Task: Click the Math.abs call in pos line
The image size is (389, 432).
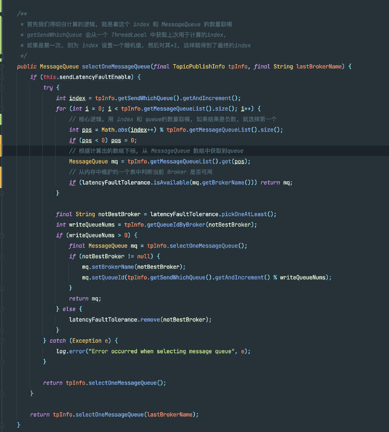Action: [x=114, y=130]
